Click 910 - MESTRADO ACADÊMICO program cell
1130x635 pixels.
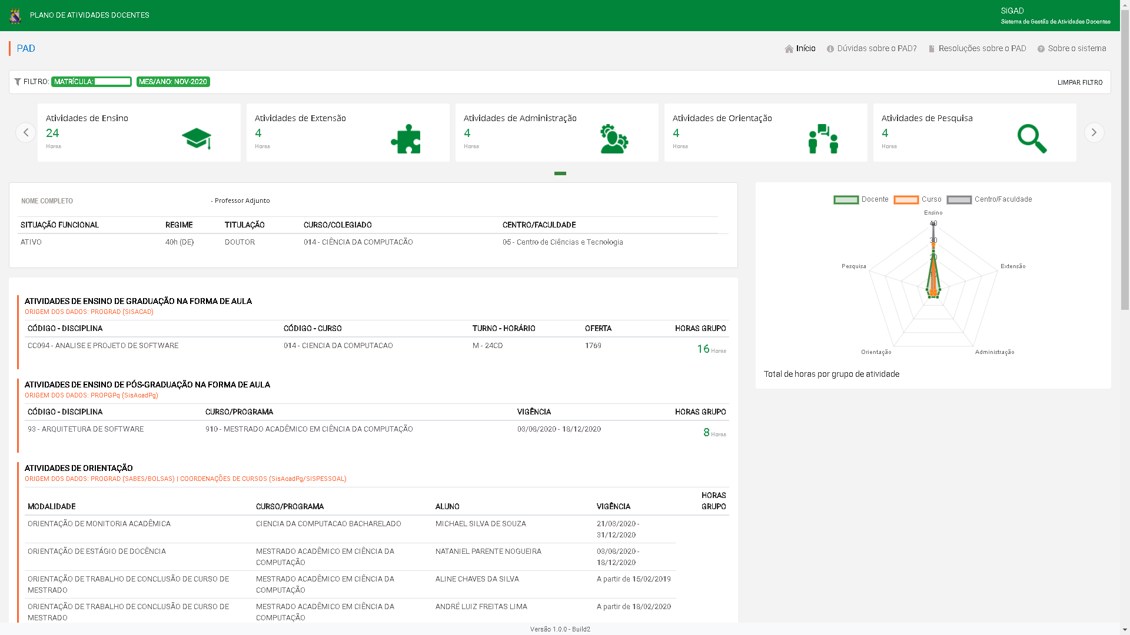309,429
